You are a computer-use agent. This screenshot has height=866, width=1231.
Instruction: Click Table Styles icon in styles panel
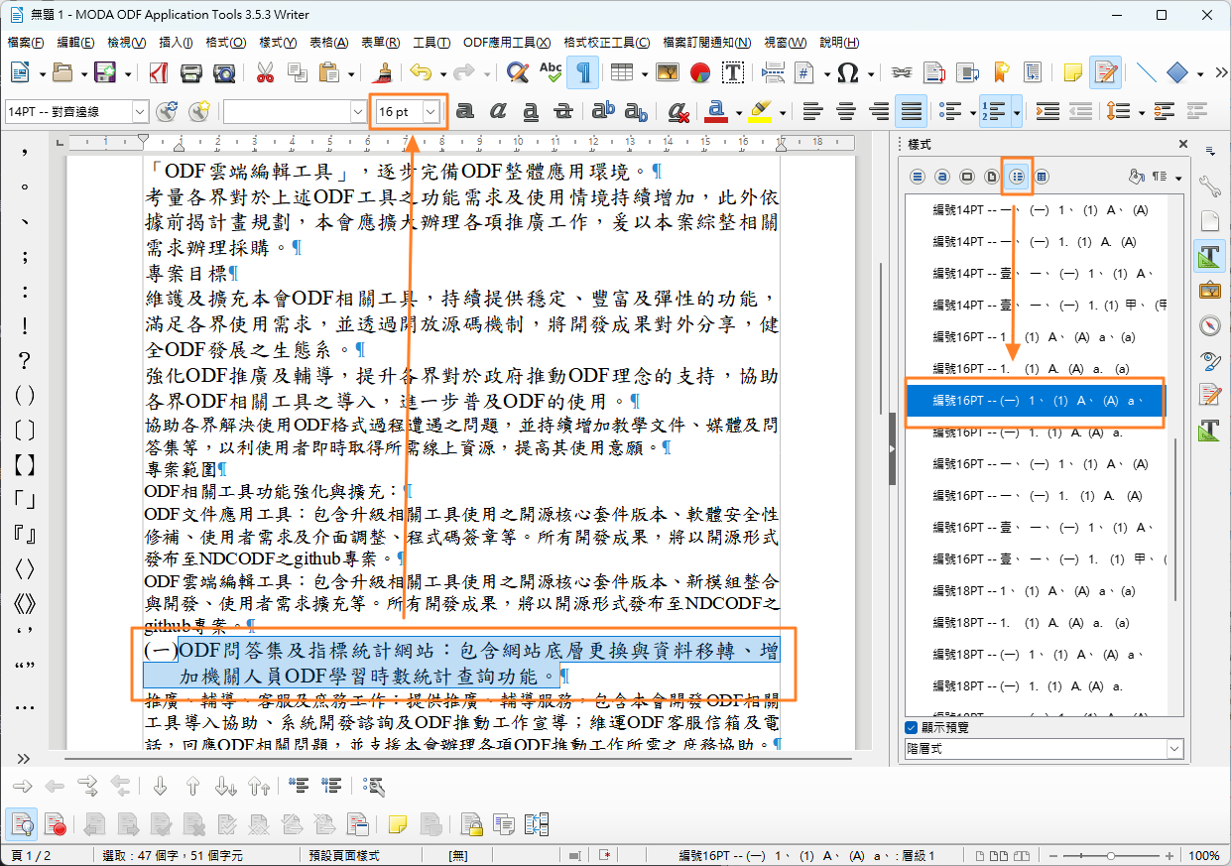click(x=1042, y=177)
